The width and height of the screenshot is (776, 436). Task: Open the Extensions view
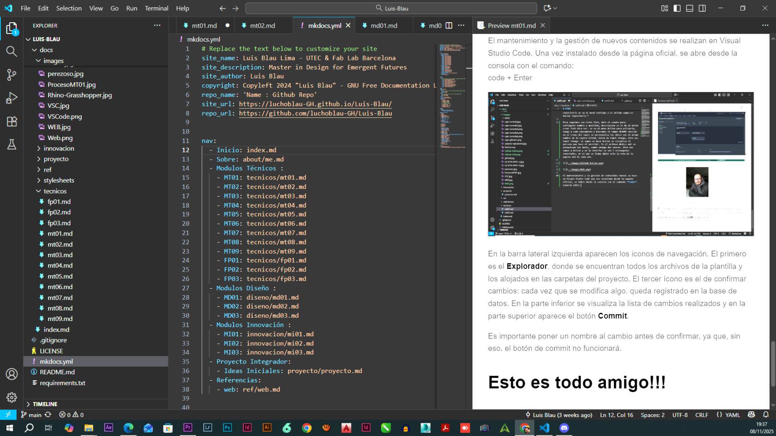[11, 121]
